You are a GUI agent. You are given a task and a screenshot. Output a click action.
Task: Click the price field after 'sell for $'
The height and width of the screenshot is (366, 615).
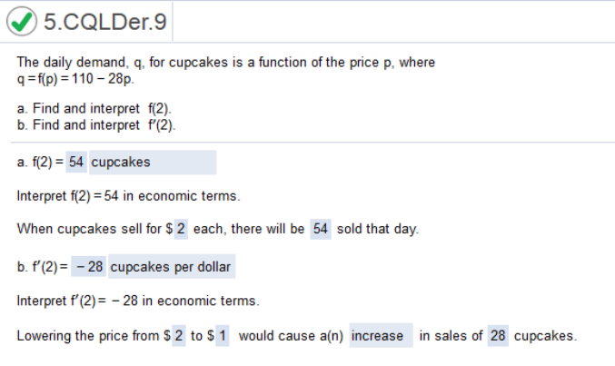pos(181,229)
